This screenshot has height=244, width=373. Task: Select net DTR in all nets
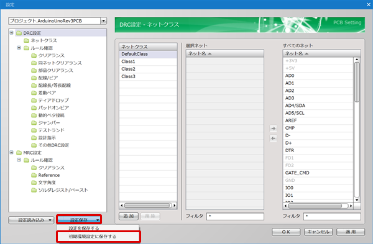pos(318,151)
